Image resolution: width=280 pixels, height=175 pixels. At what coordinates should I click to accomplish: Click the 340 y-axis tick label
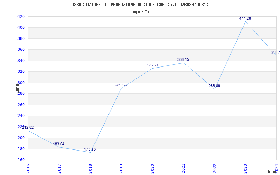click(21, 61)
